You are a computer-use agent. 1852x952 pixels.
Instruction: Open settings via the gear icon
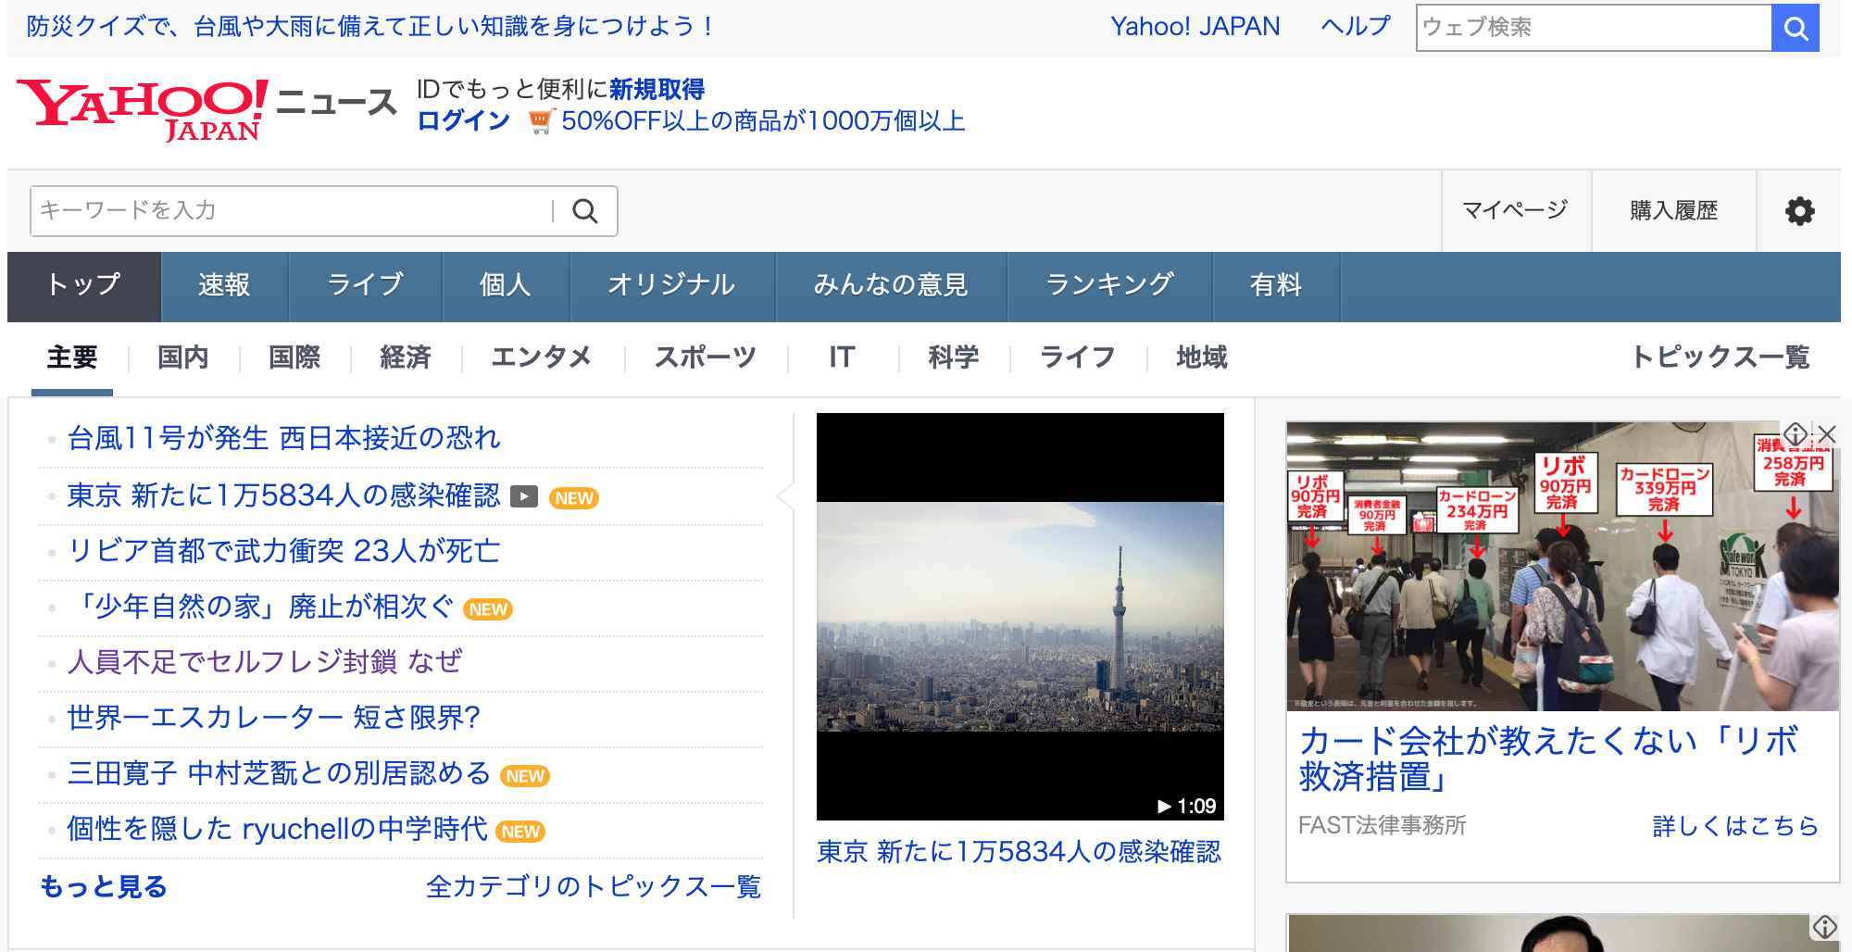tap(1799, 211)
